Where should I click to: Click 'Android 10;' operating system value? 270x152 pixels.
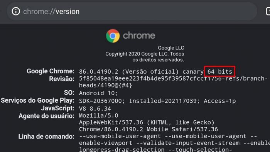pyautogui.click(x=98, y=93)
